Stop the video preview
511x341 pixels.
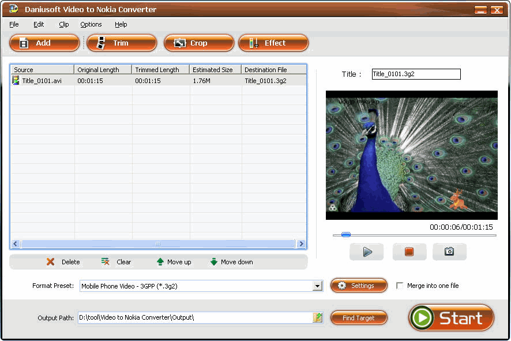409,252
